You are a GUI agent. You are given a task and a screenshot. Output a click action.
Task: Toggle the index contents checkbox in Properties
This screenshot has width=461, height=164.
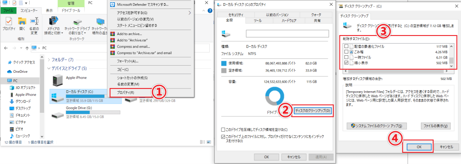[223, 137]
